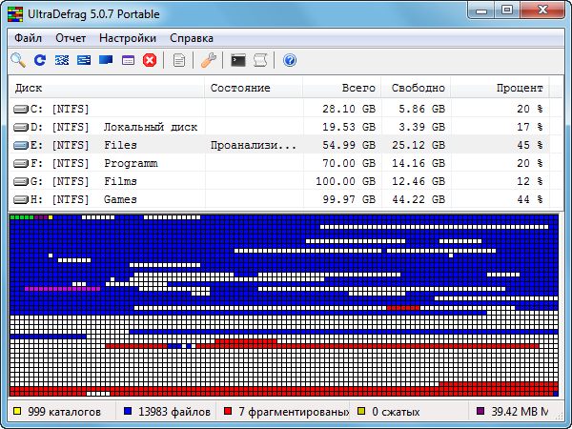The image size is (572, 429).
Task: Open the Настройки menu
Action: click(128, 38)
